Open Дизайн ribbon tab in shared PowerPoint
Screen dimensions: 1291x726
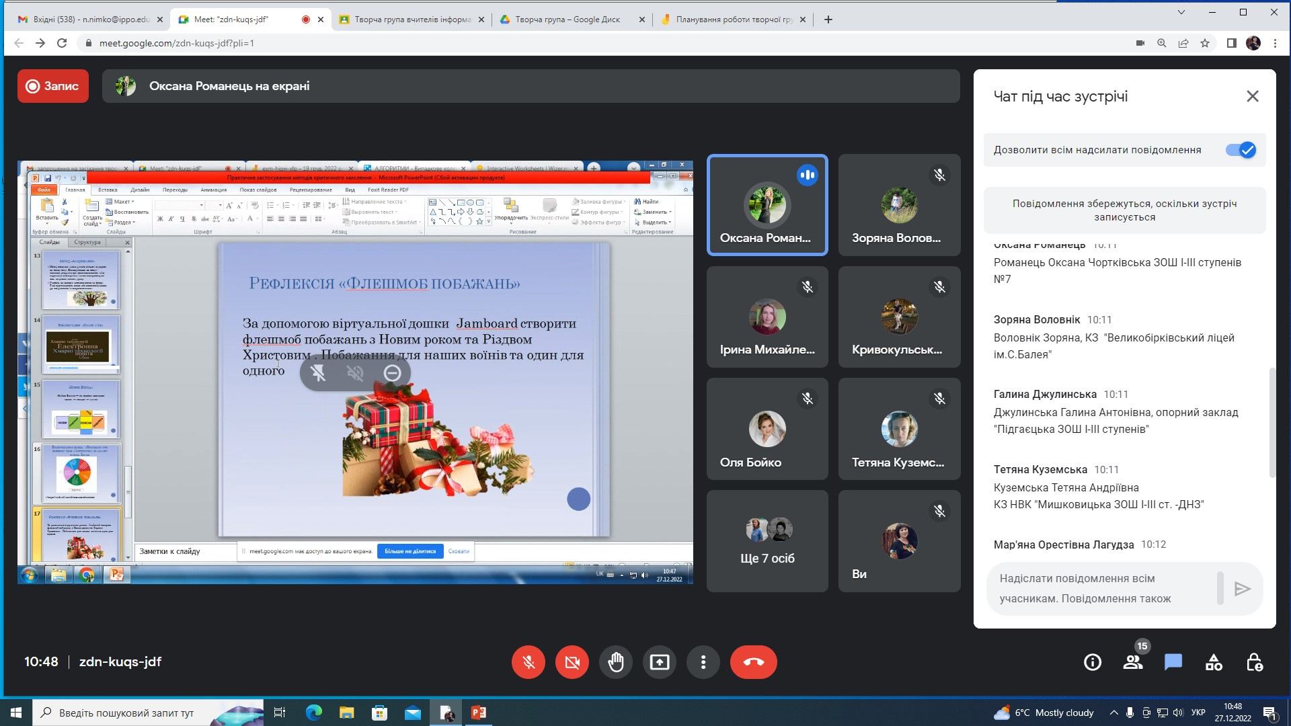tap(140, 190)
